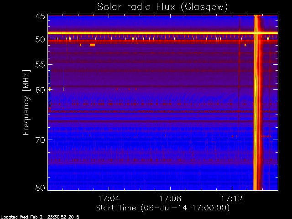Click the 17:04 time tick label
Viewport: 292px width, 219px height.
pos(109,198)
